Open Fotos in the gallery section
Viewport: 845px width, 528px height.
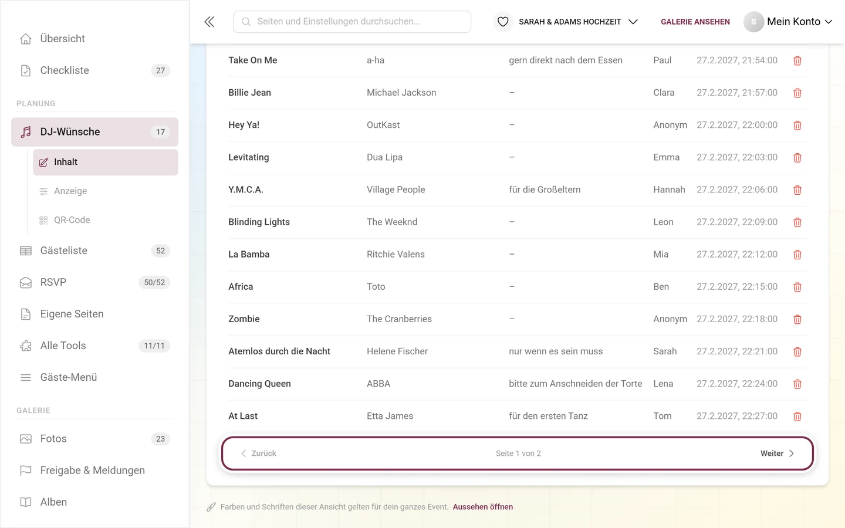click(94, 439)
